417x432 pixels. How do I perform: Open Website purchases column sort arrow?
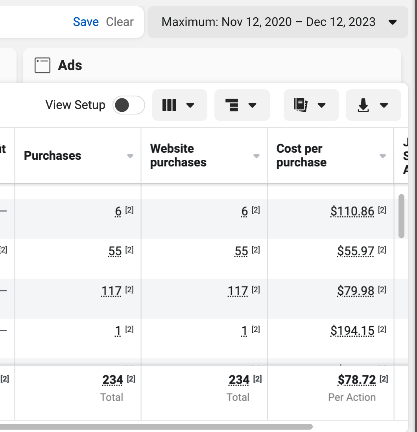coord(256,156)
